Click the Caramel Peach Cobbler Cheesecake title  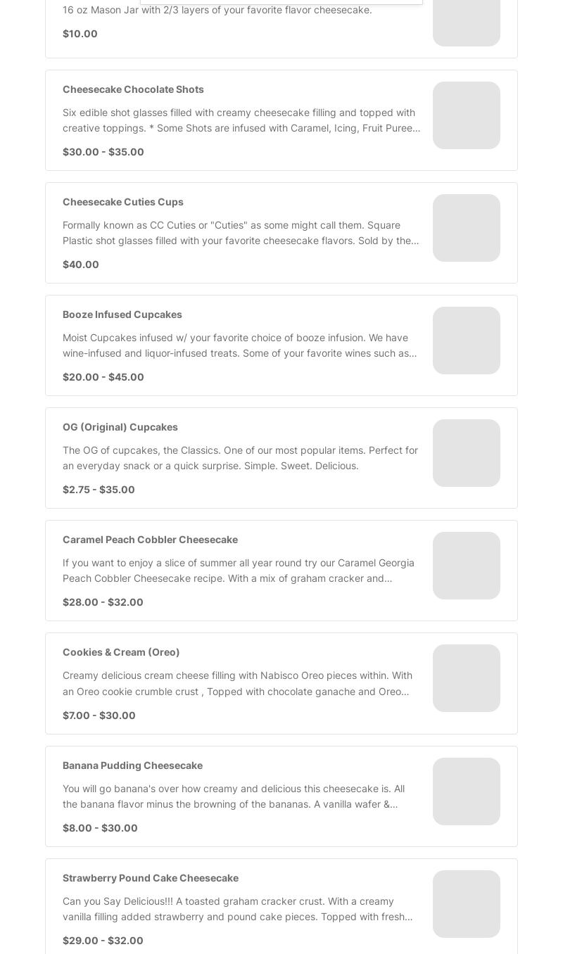[x=150, y=540]
